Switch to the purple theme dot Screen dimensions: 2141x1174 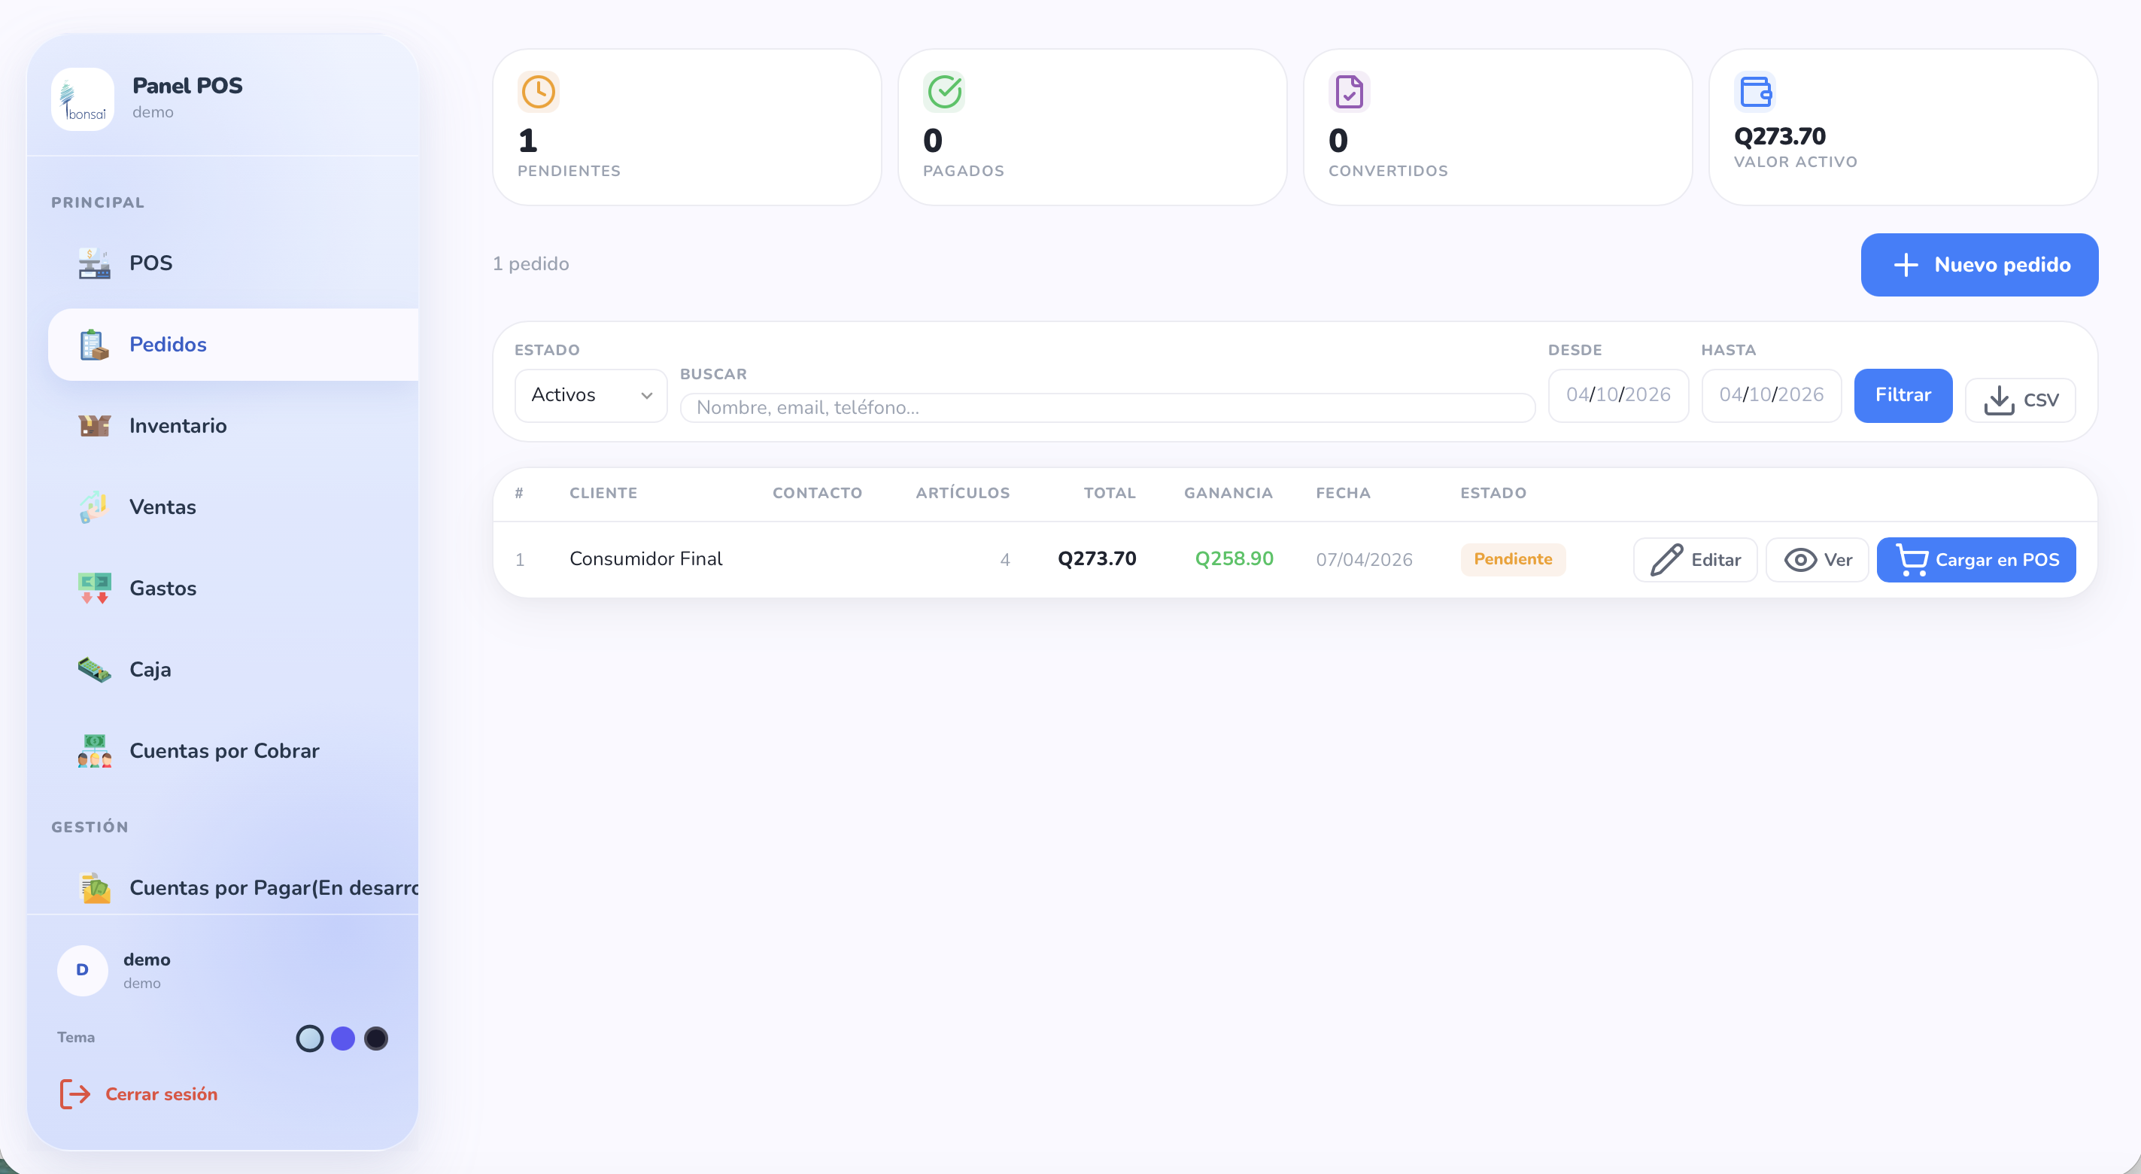[342, 1039]
